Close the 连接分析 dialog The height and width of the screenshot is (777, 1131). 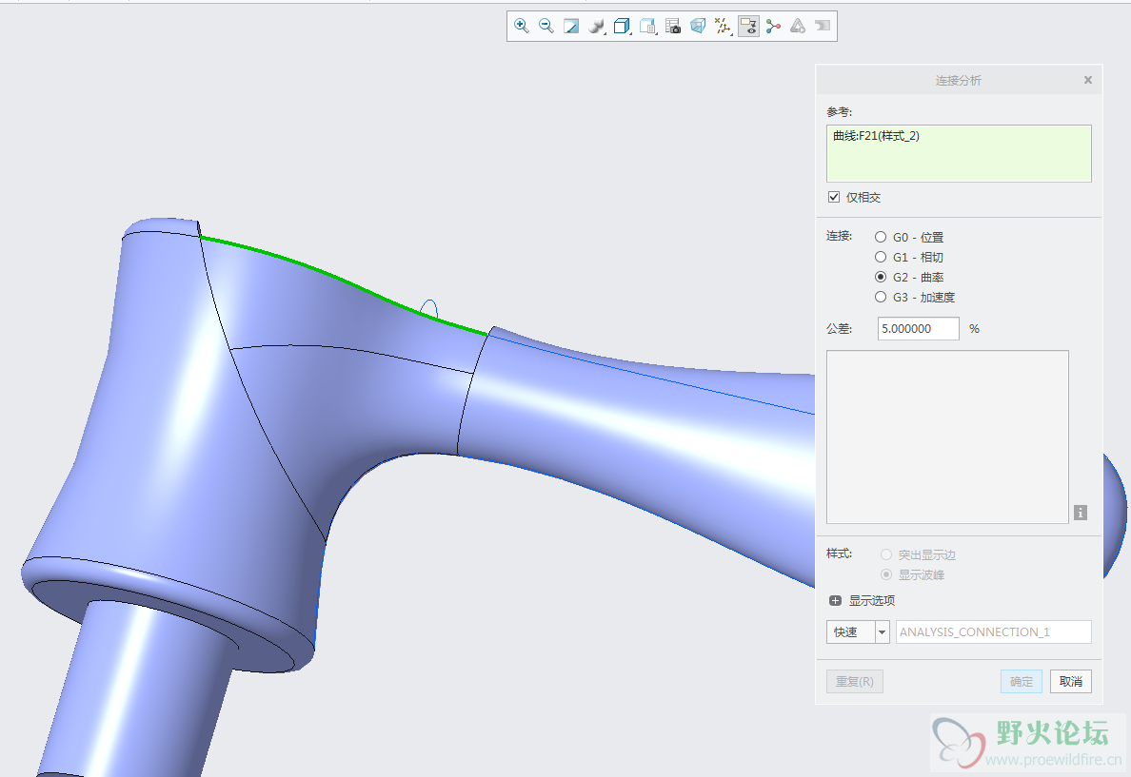pos(1088,80)
